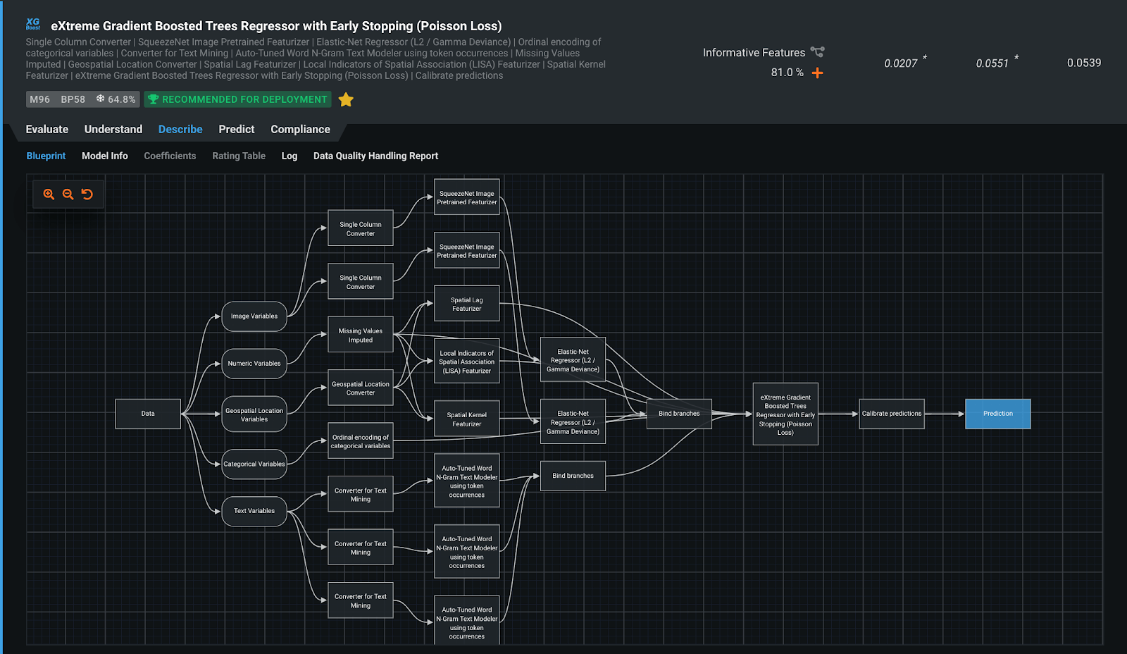Viewport: 1127px width, 654px height.
Task: Reset the blueprint view with undo icon
Action: click(x=87, y=195)
